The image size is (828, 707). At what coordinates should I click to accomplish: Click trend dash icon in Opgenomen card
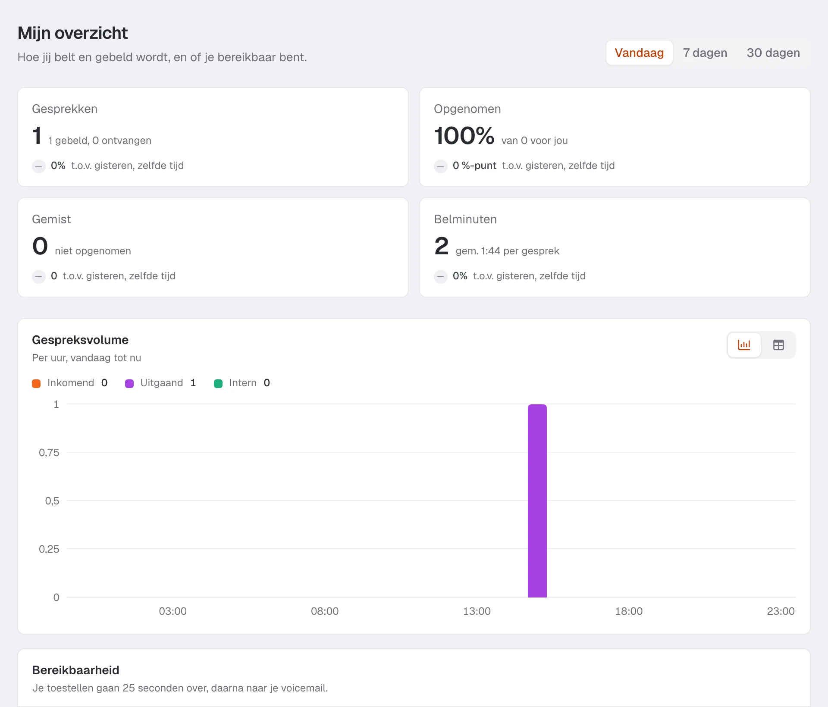coord(440,166)
